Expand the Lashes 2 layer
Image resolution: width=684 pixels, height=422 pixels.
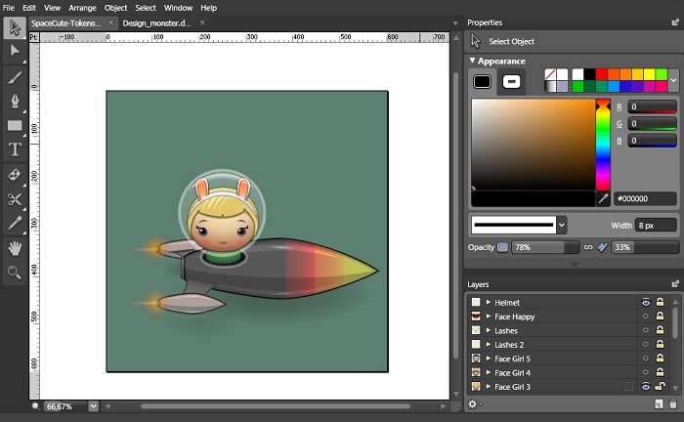click(x=489, y=345)
